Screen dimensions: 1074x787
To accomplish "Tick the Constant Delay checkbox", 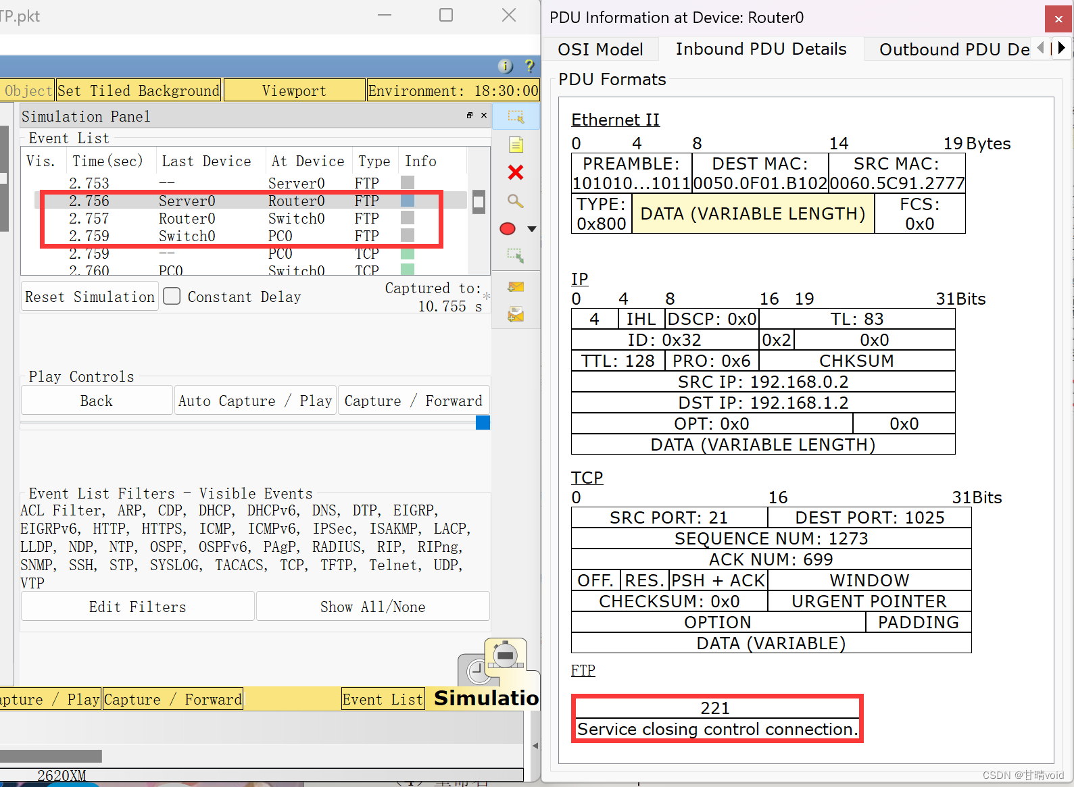I will click(x=172, y=296).
